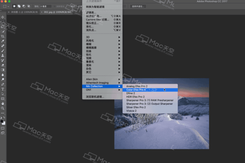This screenshot has height=163, width=245.
Task: Click Intersect with Selection mode icon
Action: point(29,6)
